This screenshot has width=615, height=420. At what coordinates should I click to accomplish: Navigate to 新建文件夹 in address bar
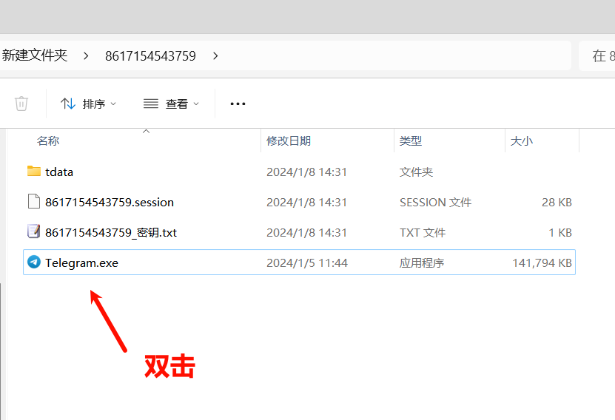click(35, 55)
